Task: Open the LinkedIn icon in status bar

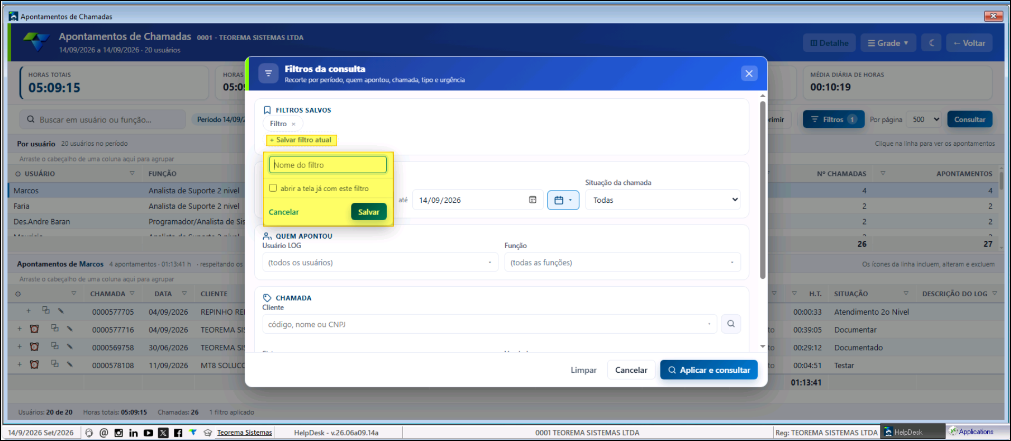Action: point(133,433)
